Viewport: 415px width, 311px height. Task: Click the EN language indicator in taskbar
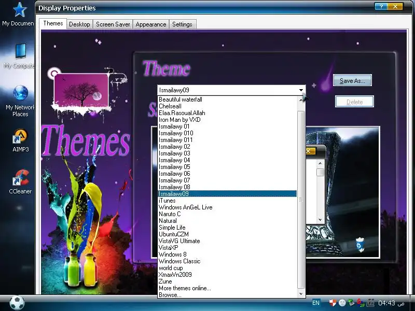pos(316,303)
